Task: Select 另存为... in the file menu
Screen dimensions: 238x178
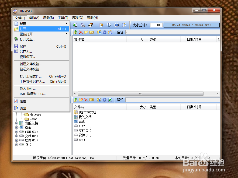Action: tap(42, 51)
